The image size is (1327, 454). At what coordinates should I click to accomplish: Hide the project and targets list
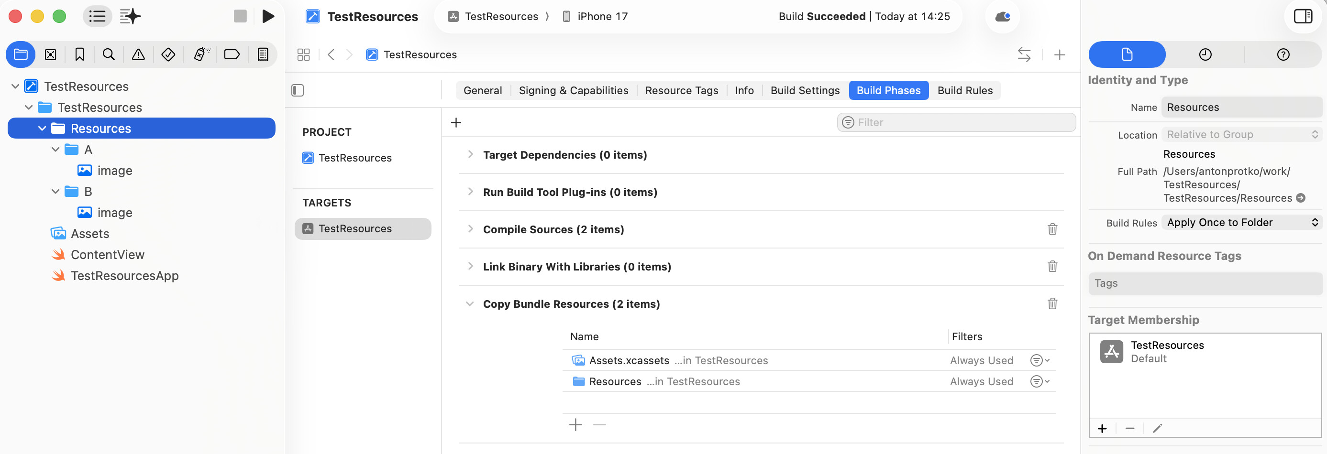point(298,91)
